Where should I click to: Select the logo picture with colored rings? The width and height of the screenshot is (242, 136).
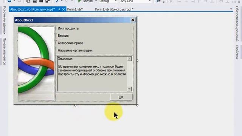pos(36,63)
